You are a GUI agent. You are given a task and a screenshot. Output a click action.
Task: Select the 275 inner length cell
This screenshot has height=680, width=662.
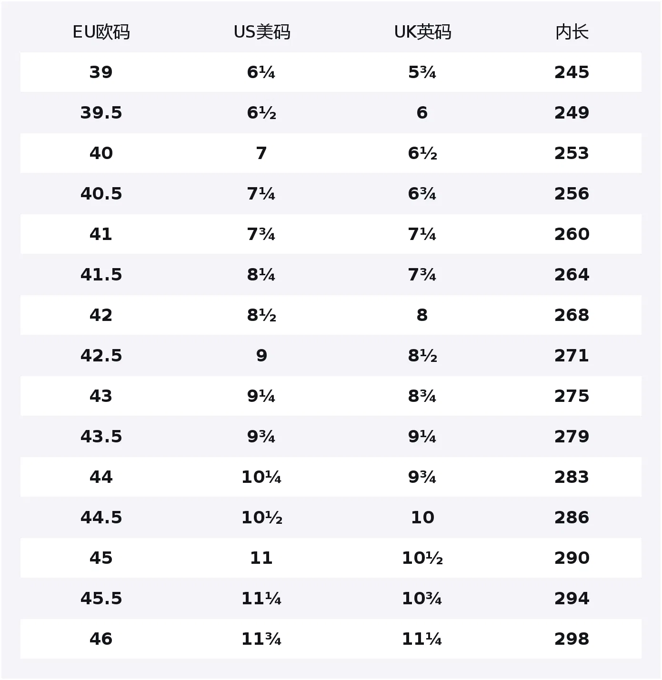(572, 396)
